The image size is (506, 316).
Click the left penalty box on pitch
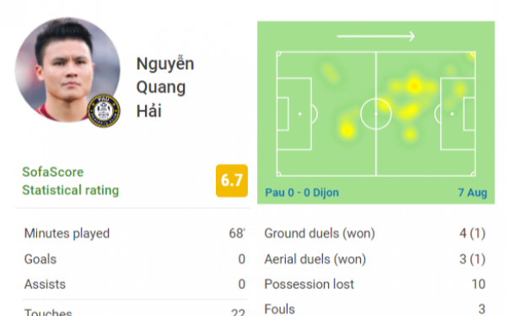(294, 114)
